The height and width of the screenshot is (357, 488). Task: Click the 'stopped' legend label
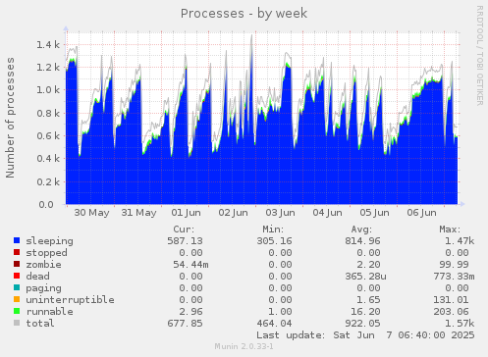[46, 253]
